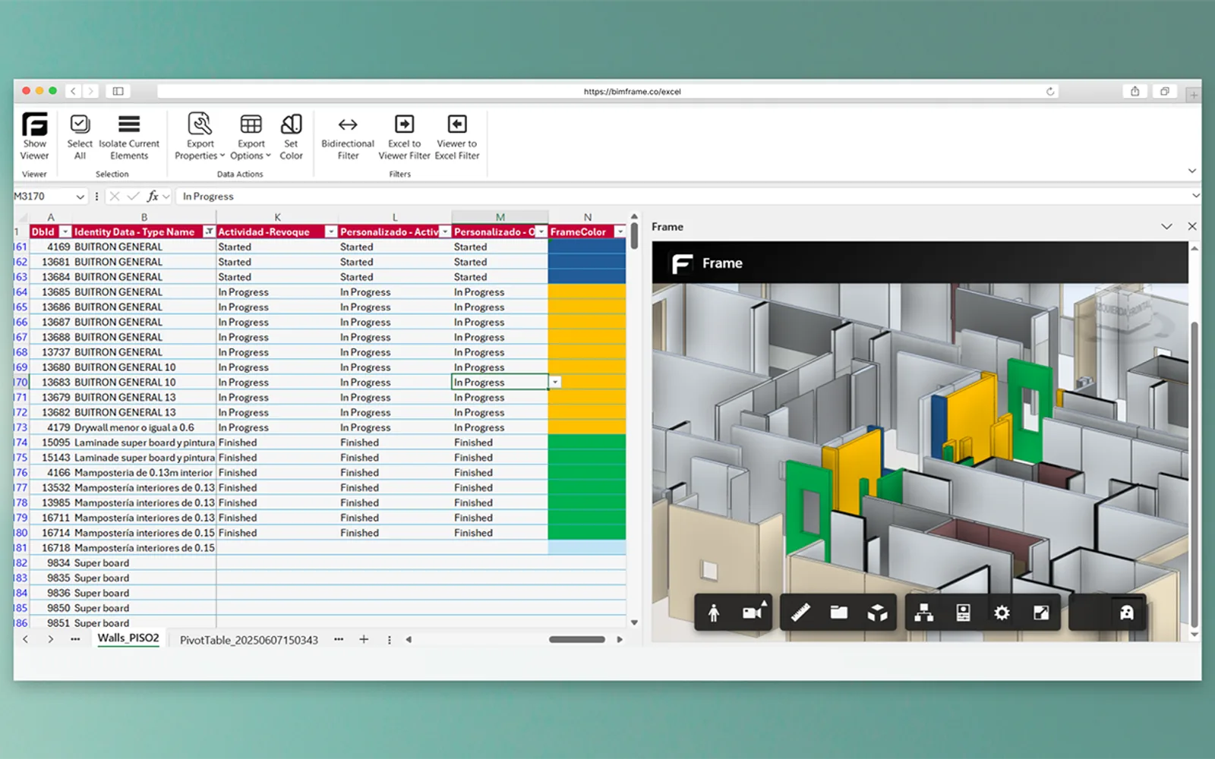Click the explode model cube icon
This screenshot has height=759, width=1215.
click(x=877, y=613)
